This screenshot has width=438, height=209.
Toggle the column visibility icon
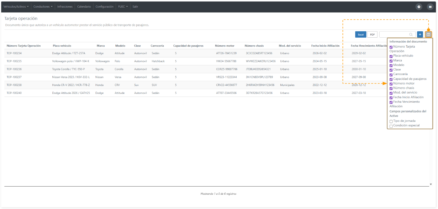(x=429, y=35)
